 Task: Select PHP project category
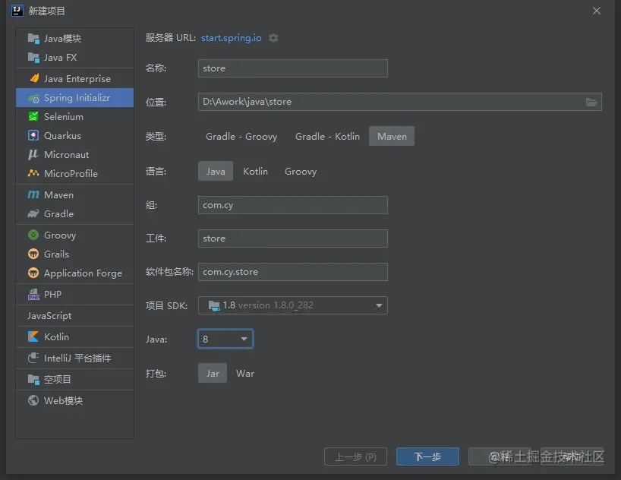(x=75, y=294)
